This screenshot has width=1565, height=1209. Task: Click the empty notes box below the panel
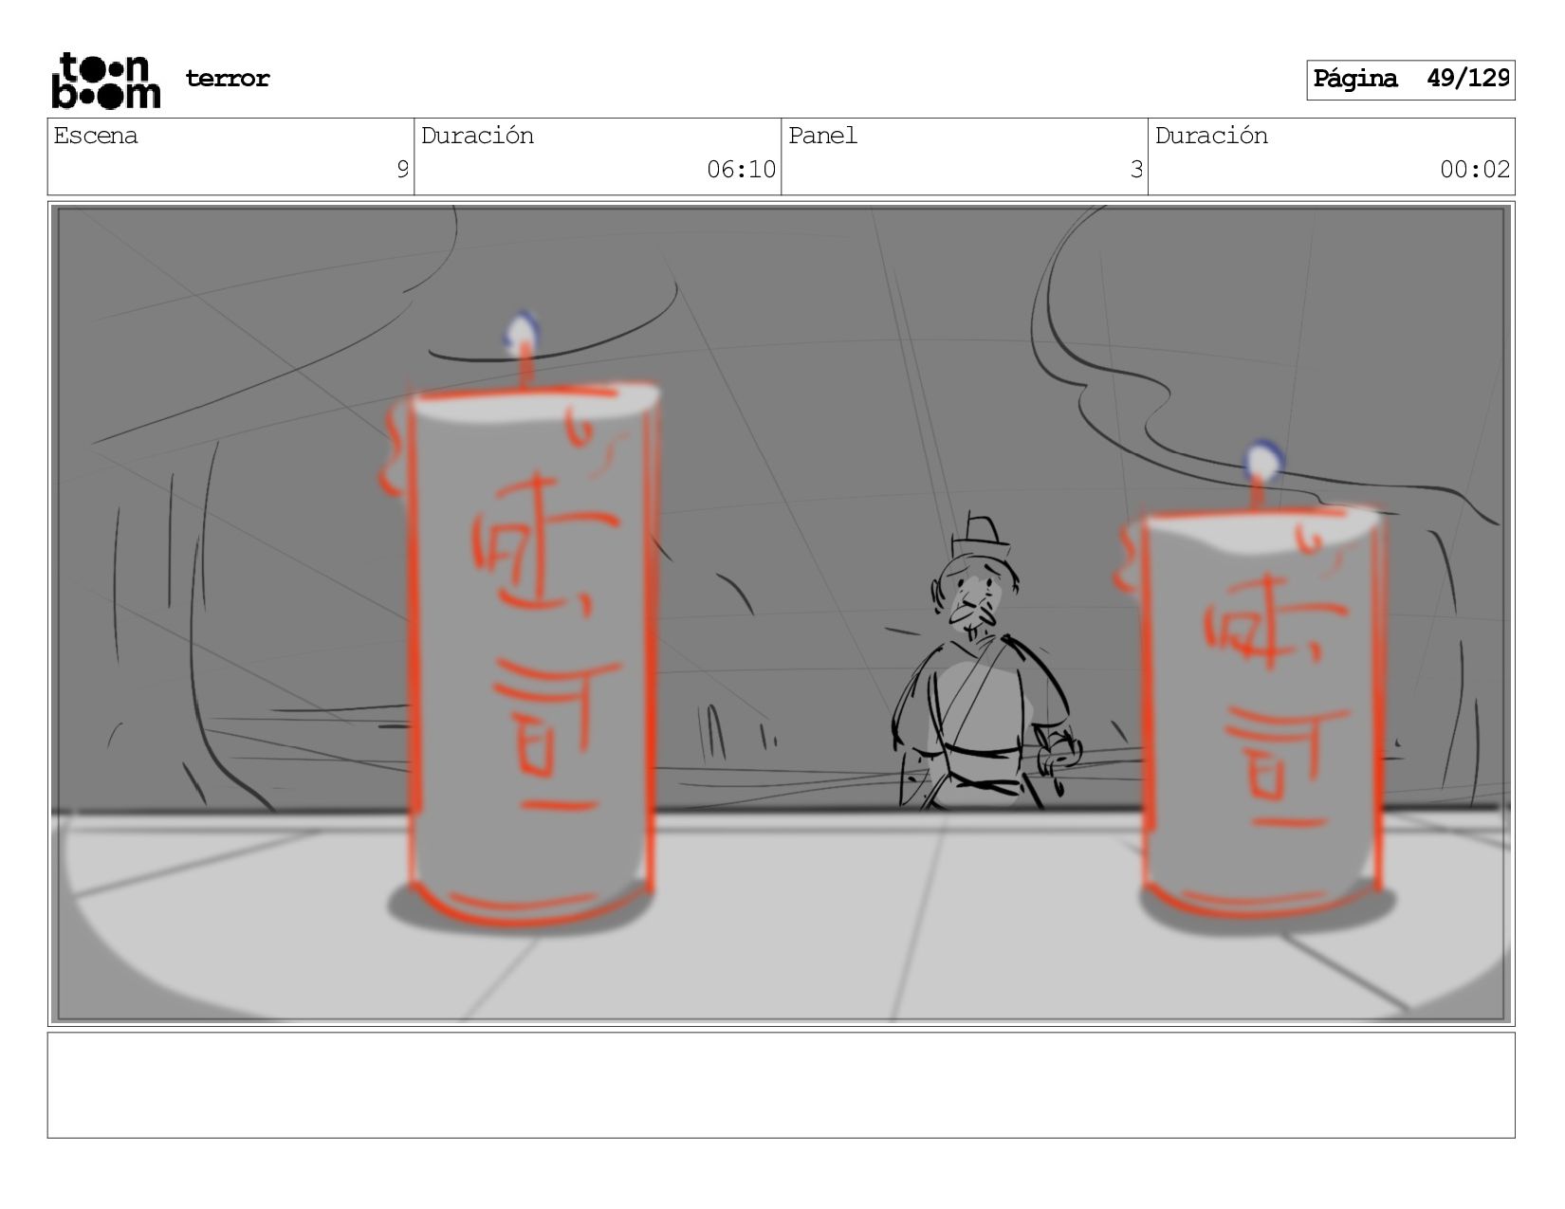tap(781, 1085)
